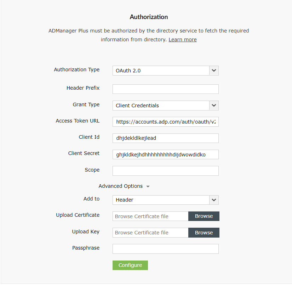292x287 pixels.
Task: Click the Upload Key file path box
Action: [150, 233]
